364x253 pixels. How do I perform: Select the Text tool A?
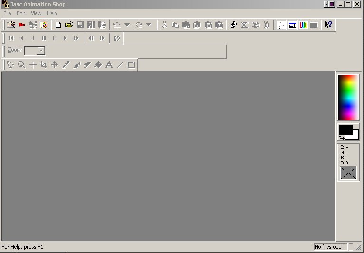109,65
